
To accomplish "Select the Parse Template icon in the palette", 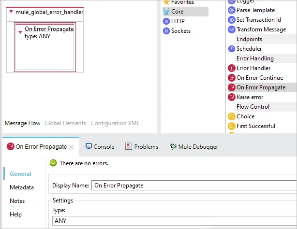I will [232, 10].
